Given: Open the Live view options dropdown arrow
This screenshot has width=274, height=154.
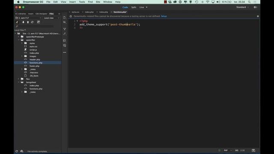Looking at the screenshot, I should pyautogui.click(x=146, y=7).
